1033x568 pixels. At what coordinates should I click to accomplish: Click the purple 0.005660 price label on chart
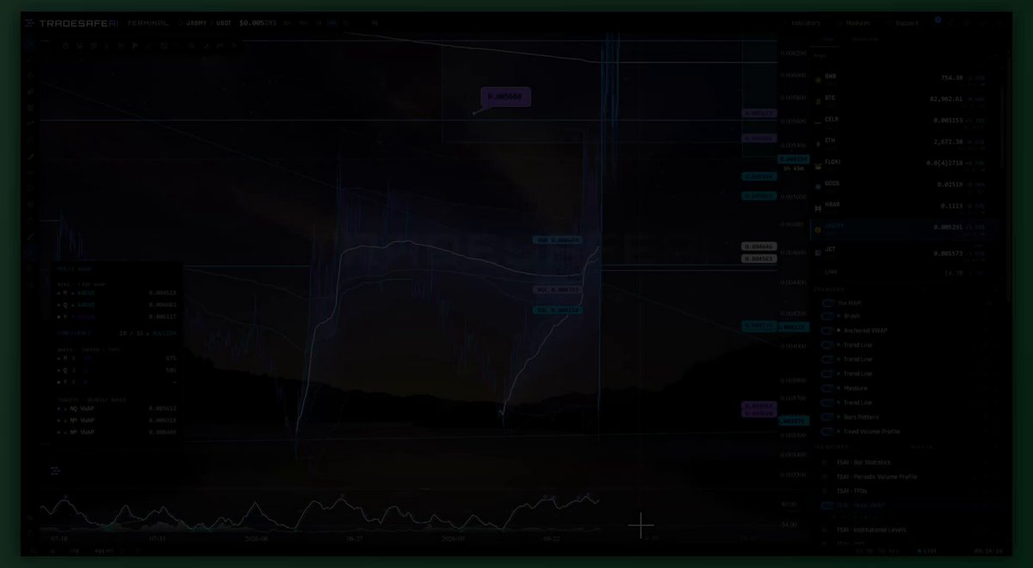(x=505, y=96)
